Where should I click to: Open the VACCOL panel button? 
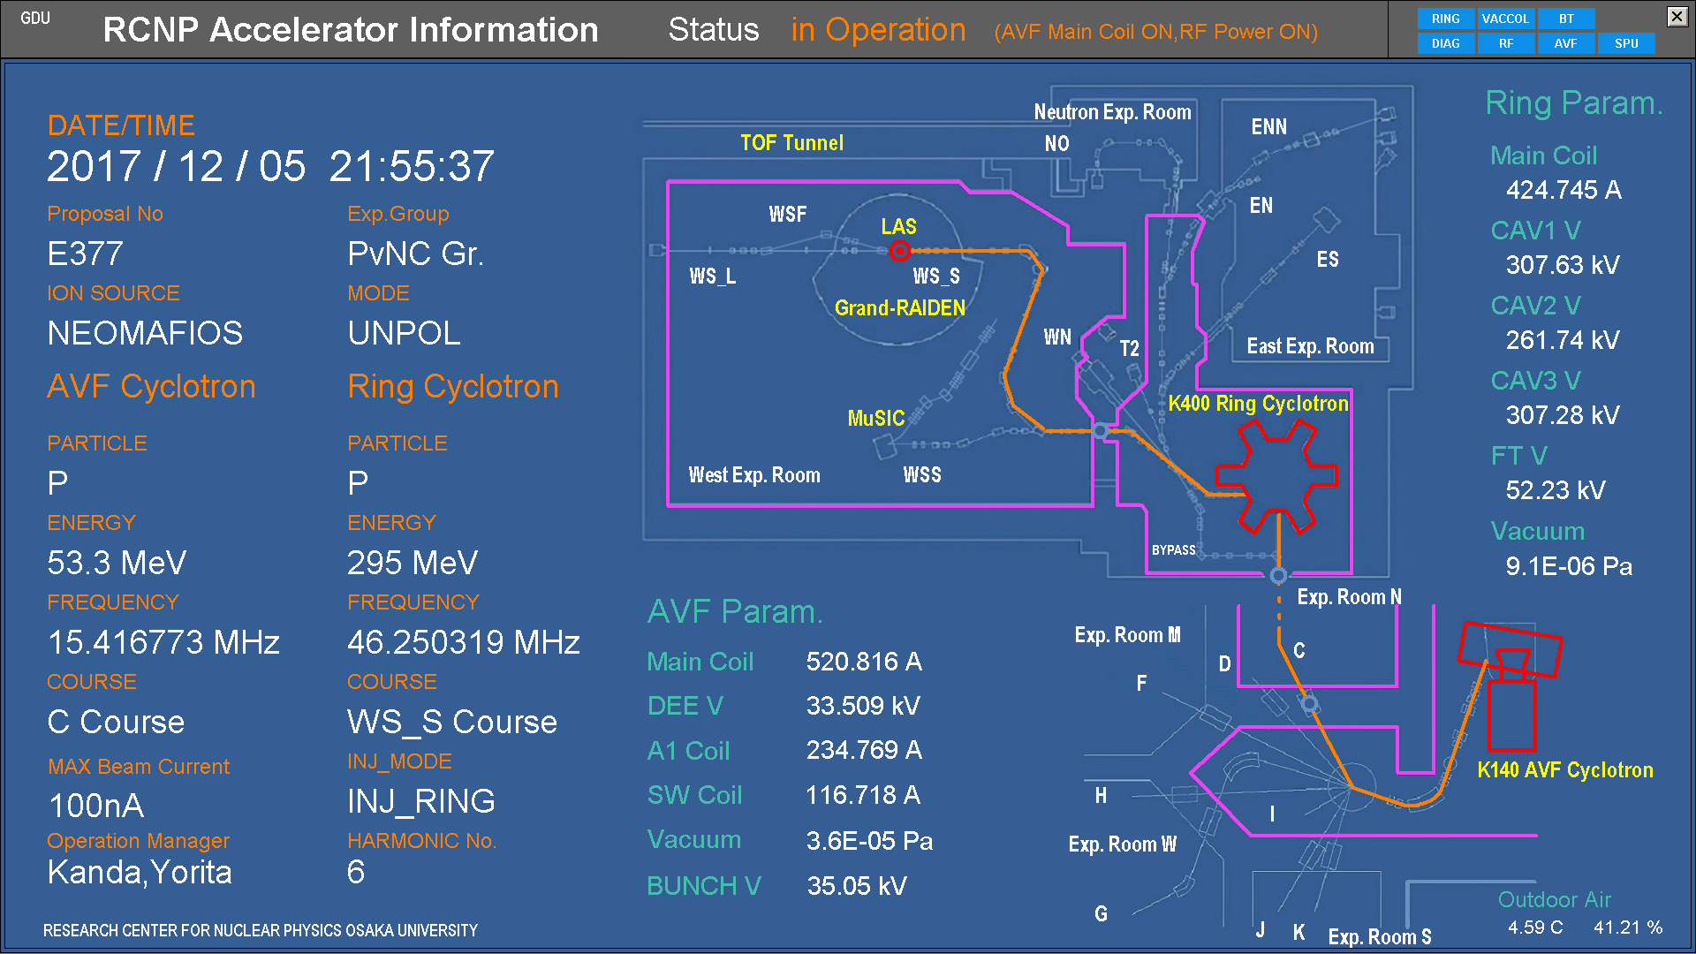(1505, 19)
